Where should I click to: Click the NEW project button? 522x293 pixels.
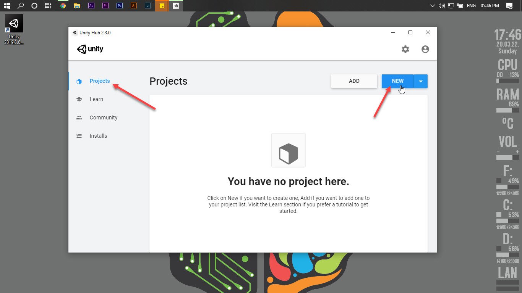398,81
